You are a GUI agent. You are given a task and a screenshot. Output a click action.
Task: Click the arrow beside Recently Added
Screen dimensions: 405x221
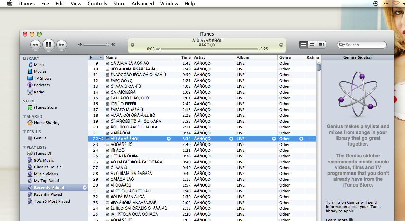pos(85,188)
